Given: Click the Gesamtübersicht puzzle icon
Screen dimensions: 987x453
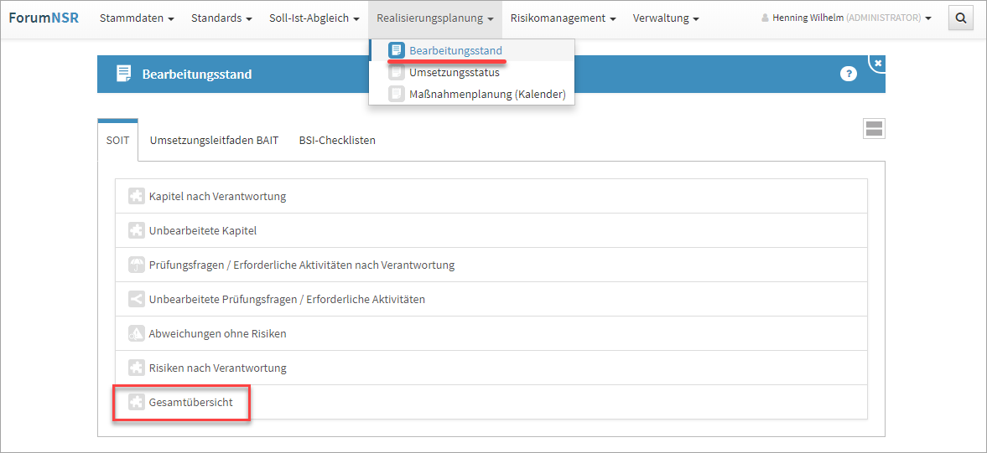Looking at the screenshot, I should 136,403.
